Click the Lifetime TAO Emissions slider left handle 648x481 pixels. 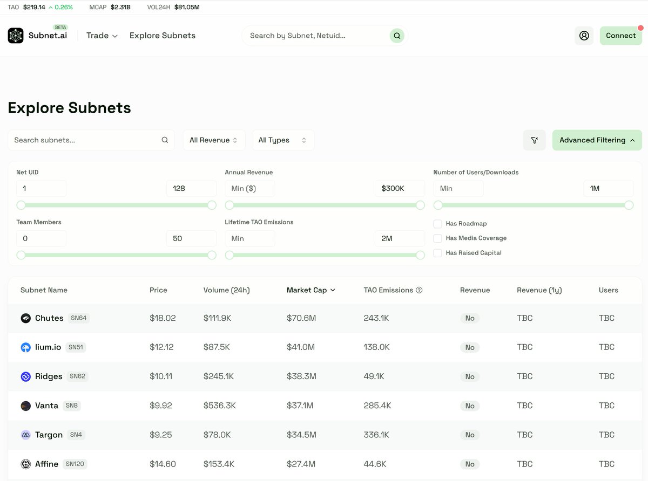pos(230,255)
